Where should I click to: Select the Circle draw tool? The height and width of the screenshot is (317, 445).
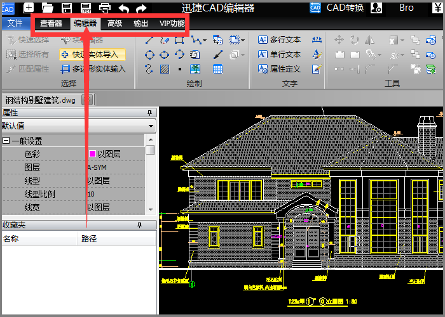pyautogui.click(x=149, y=55)
